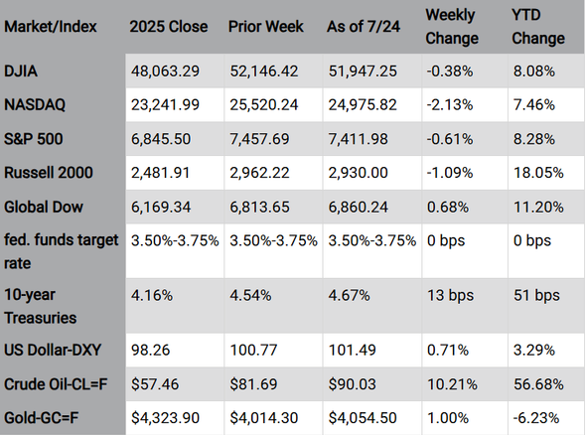Click the Prior Week column header
Screen dimensions: 586x435
[x=266, y=27]
